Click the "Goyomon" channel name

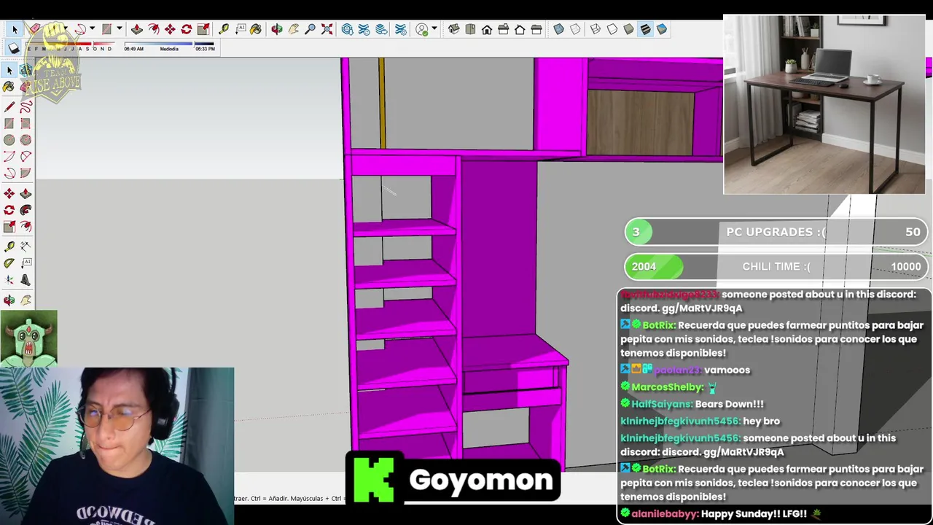(x=481, y=480)
